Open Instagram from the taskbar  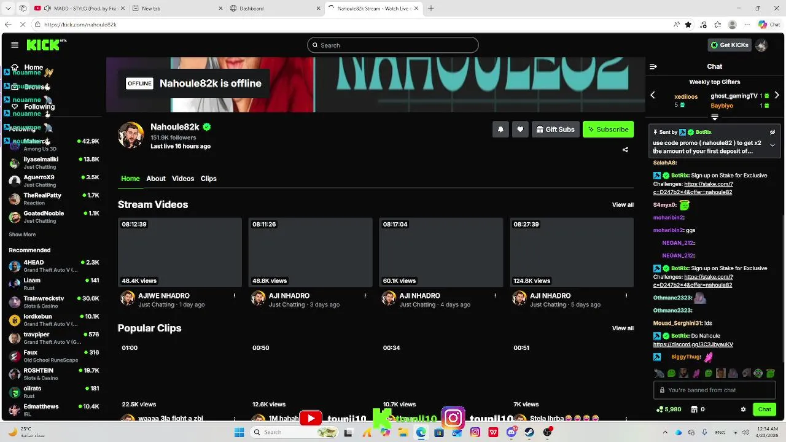pyautogui.click(x=475, y=432)
